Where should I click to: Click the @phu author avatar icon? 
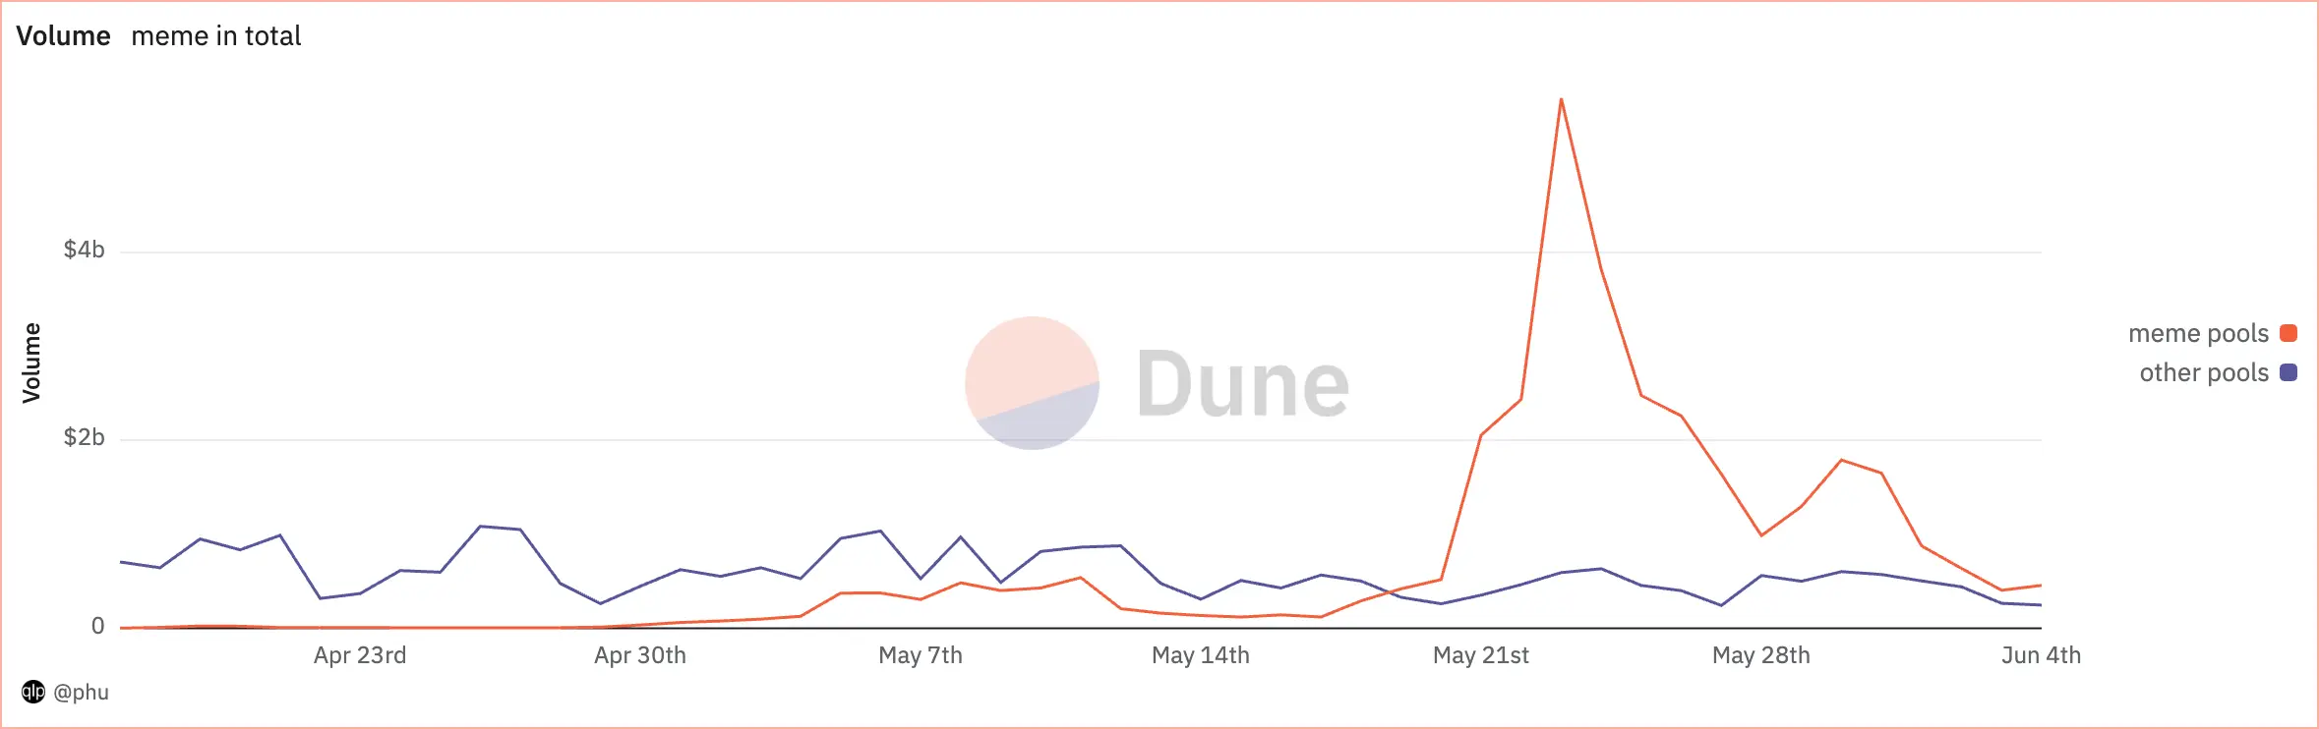33,692
